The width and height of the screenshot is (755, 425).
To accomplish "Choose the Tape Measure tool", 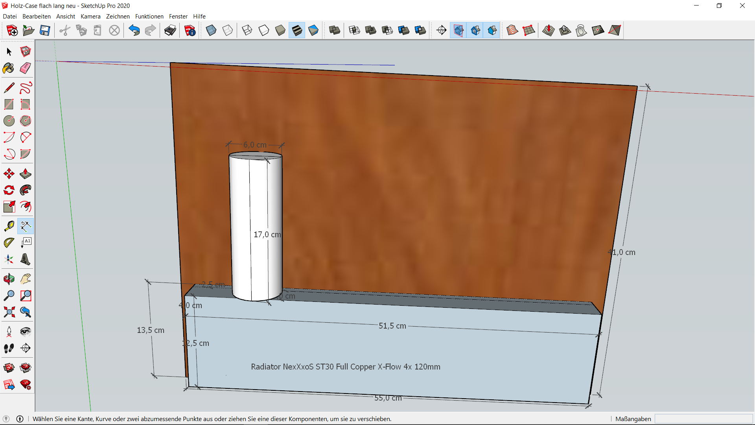I will tap(9, 226).
